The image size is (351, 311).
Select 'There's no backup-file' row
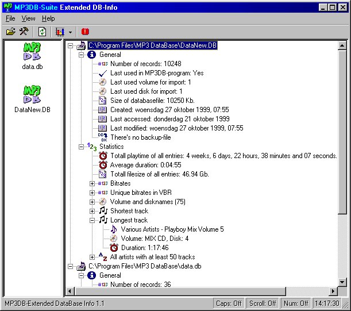(x=141, y=137)
